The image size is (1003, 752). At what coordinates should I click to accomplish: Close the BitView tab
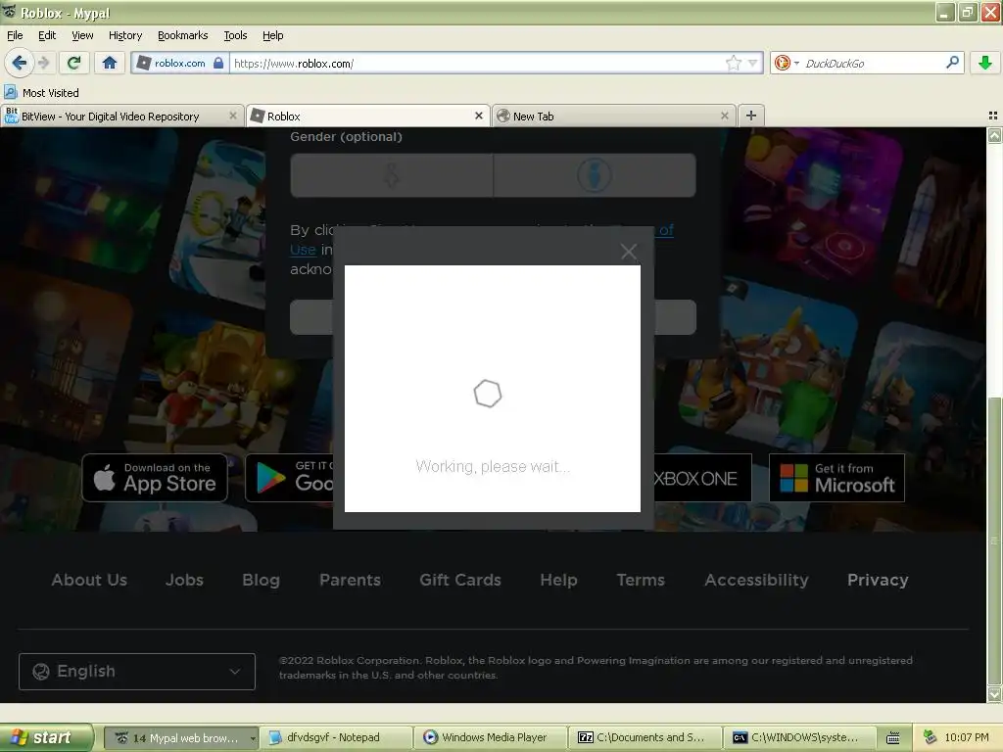coord(233,116)
